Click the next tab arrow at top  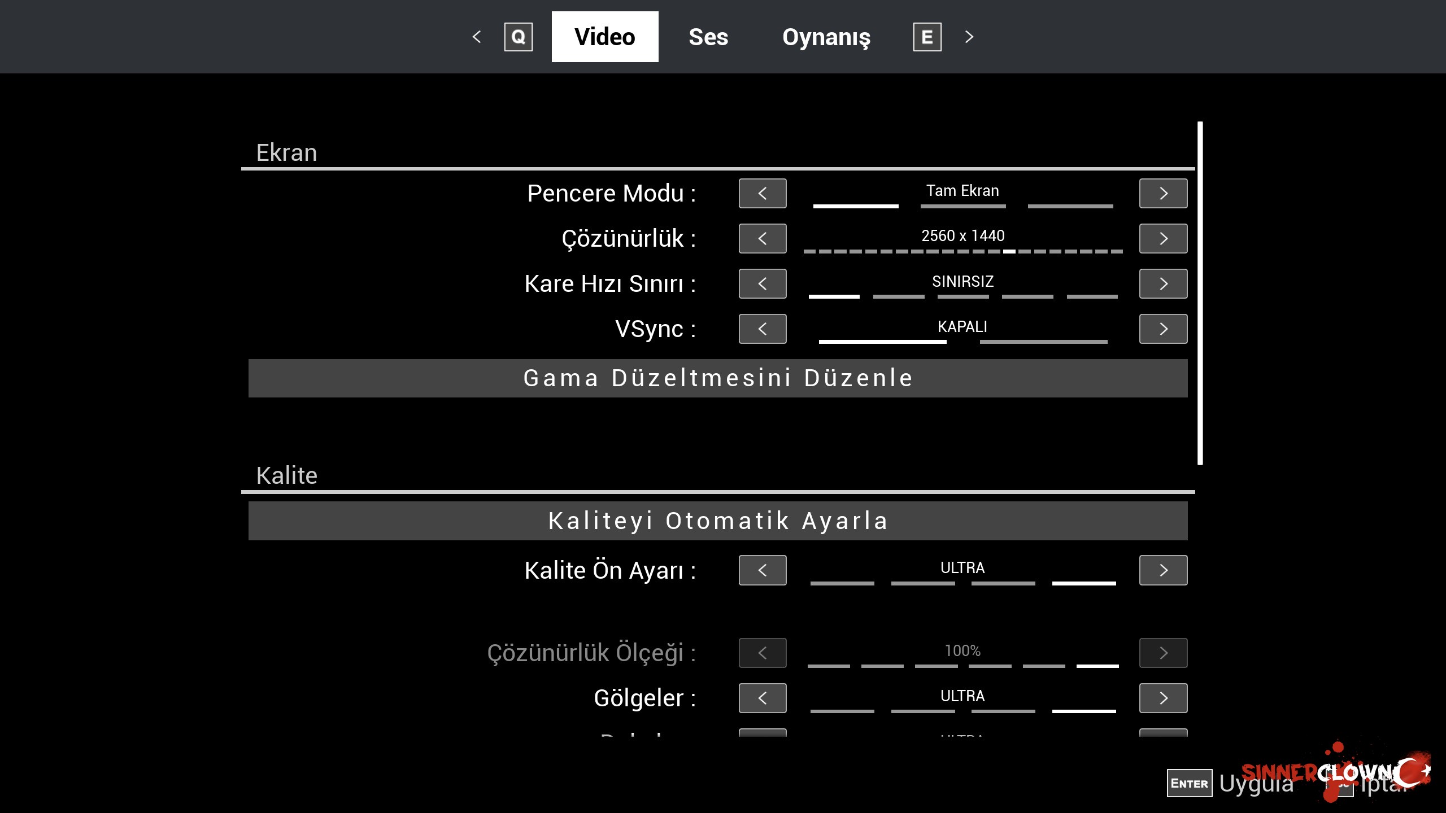tap(969, 37)
